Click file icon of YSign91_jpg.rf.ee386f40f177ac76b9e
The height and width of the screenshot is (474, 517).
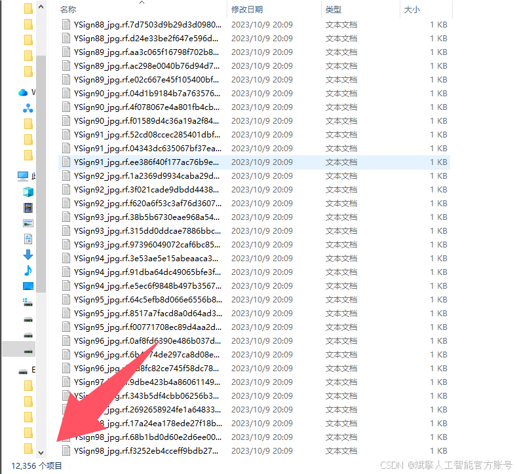pyautogui.click(x=66, y=162)
